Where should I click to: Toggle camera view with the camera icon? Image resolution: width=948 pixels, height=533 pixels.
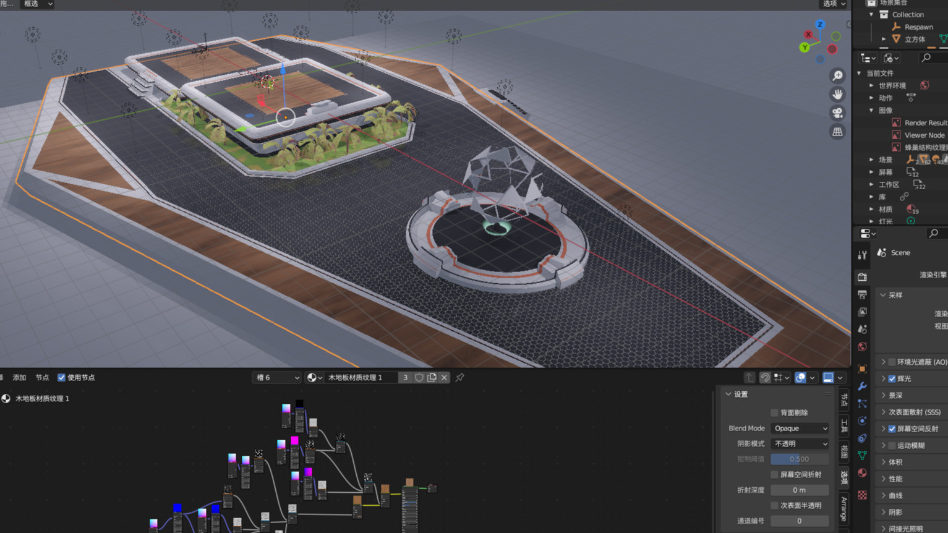(x=837, y=113)
